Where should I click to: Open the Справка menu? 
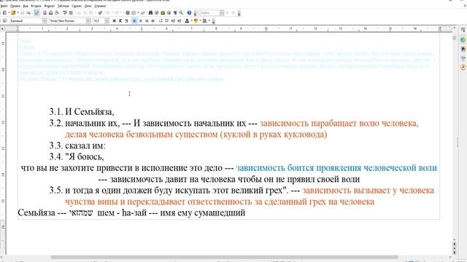[x=100, y=6]
